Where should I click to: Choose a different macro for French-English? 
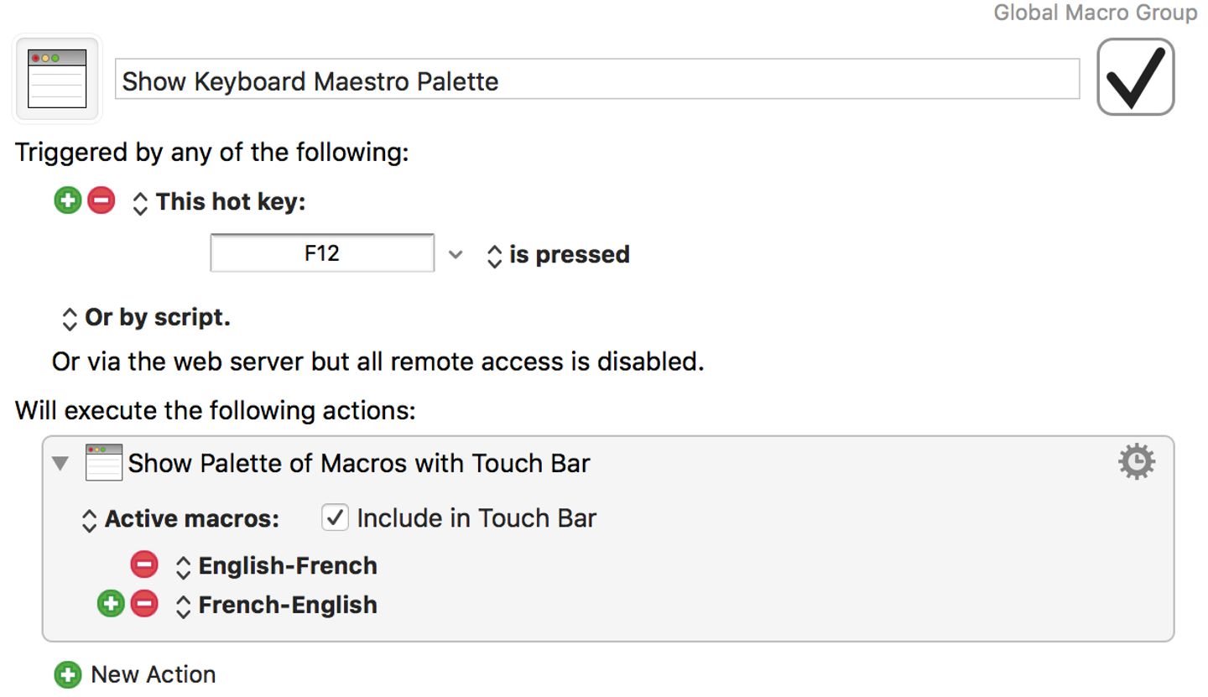tap(184, 606)
